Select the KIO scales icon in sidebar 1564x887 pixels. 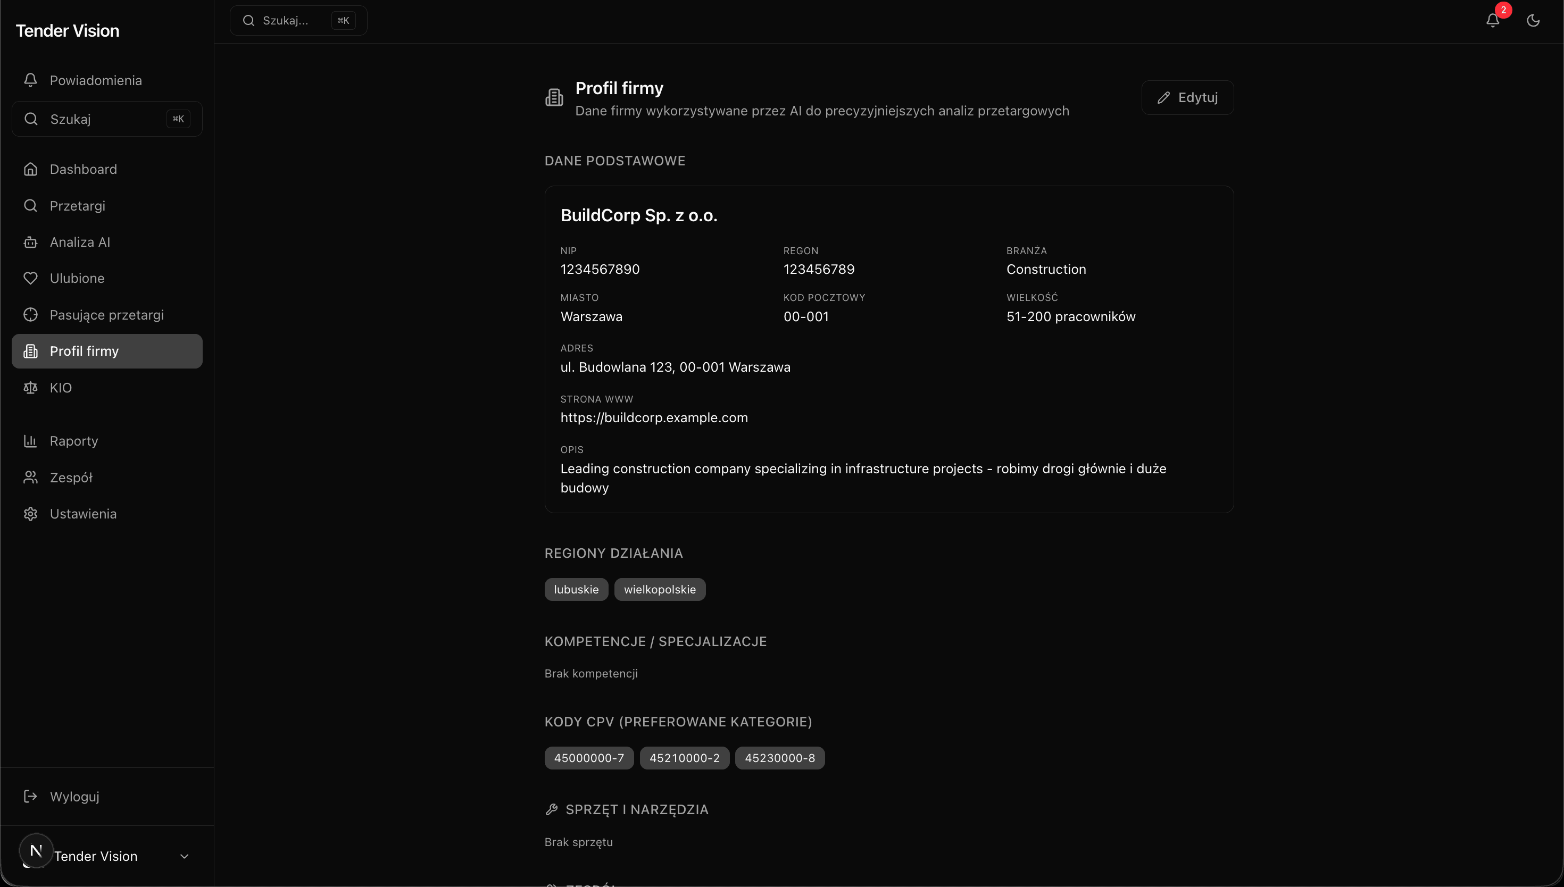tap(30, 388)
